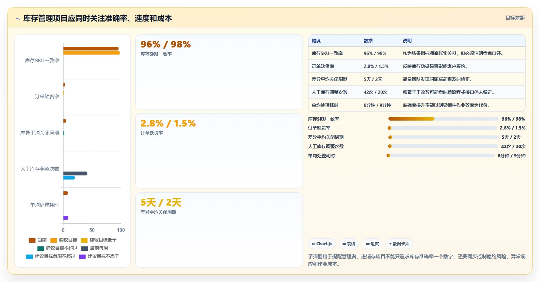
Task: Click the 人工库存调整次数 progress bar
Action: coord(443,146)
